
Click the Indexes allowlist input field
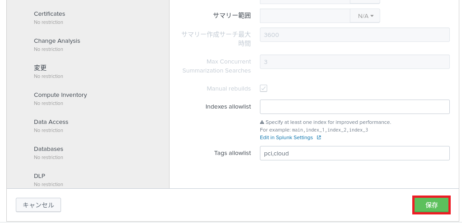[354, 107]
